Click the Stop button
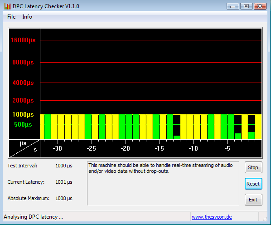 [253, 167]
